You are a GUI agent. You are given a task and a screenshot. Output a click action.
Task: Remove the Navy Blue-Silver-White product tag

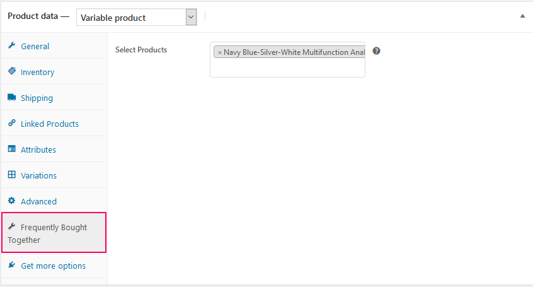tap(219, 52)
